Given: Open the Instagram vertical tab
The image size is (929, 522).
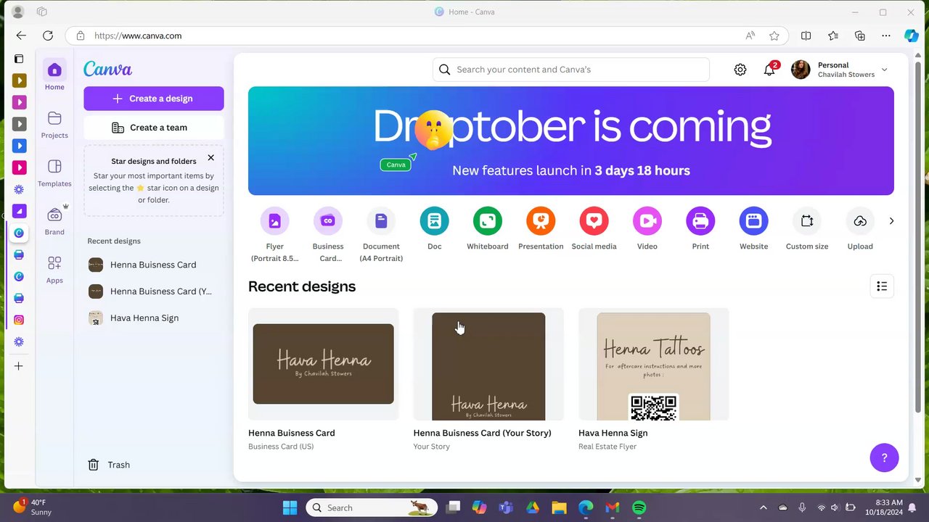Looking at the screenshot, I should click(x=19, y=320).
